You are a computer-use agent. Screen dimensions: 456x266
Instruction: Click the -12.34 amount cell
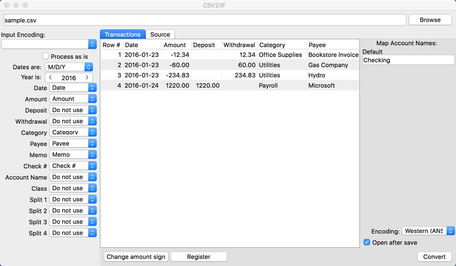[176, 55]
